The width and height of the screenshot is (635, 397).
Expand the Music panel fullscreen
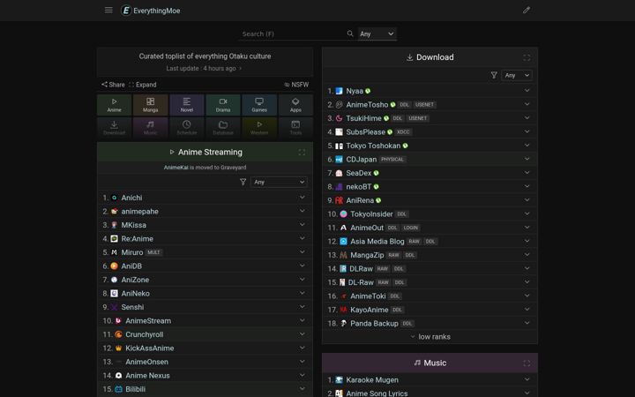(527, 363)
